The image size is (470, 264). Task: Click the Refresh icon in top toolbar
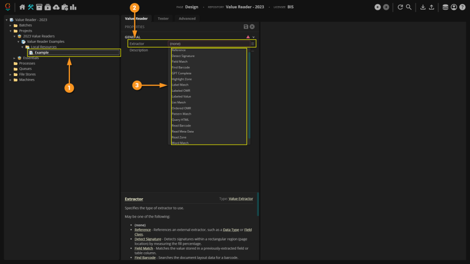click(x=401, y=7)
